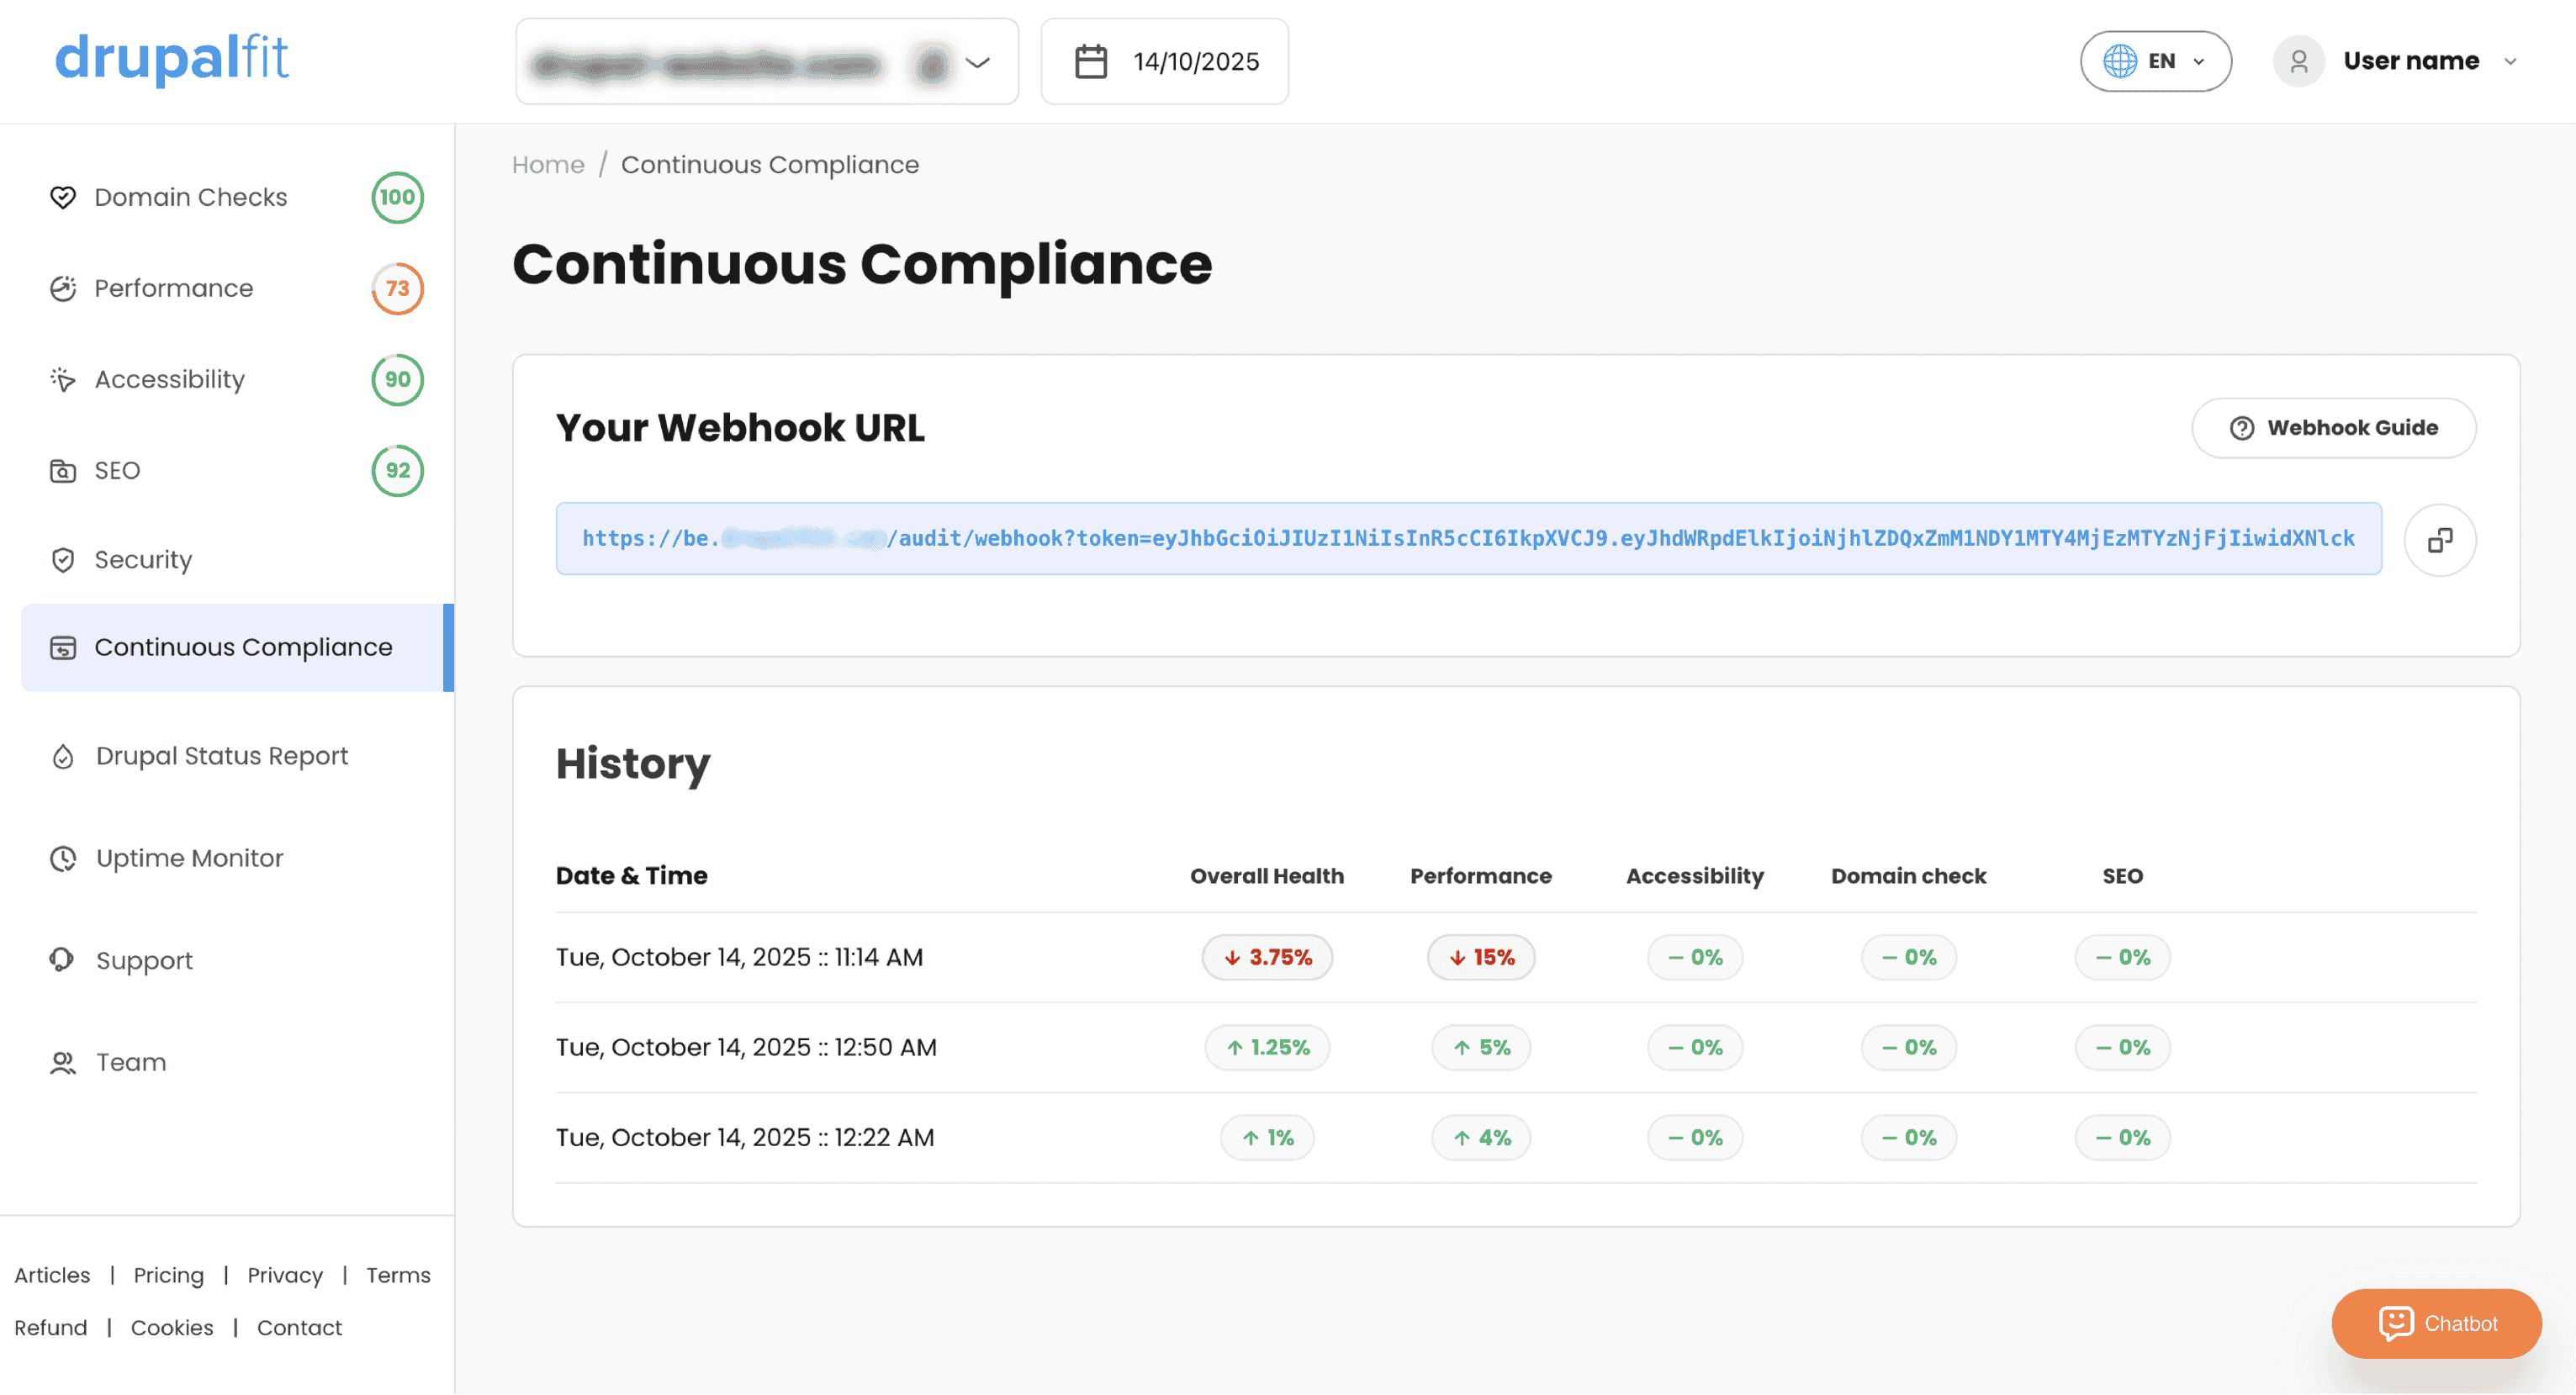Click the Domain Checks heart-shield icon
The image size is (2576, 1395).
tap(63, 197)
